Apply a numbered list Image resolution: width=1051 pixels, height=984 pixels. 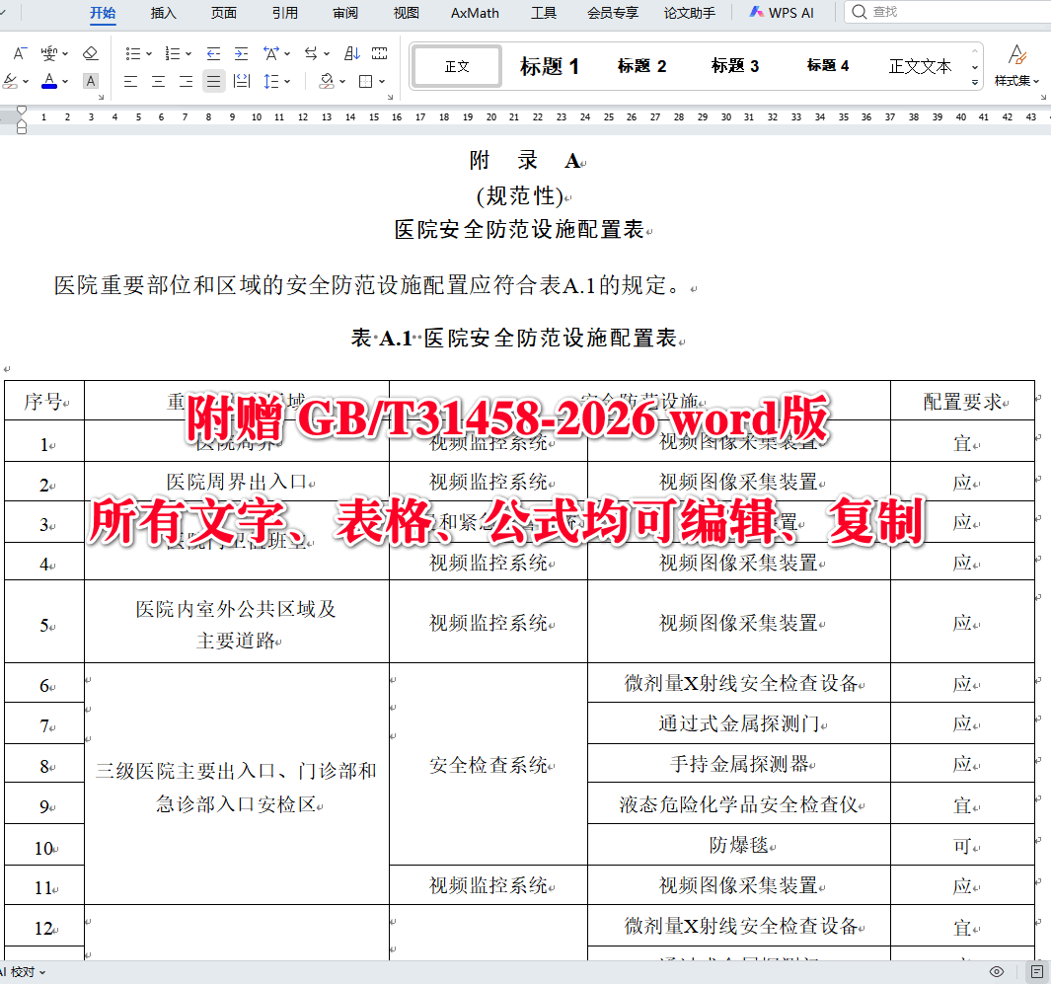pos(171,54)
